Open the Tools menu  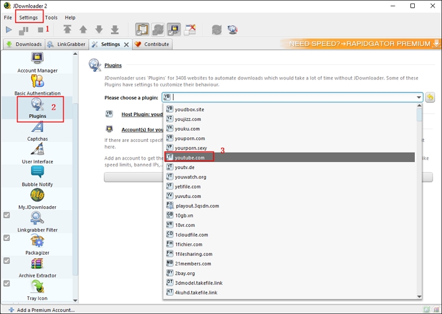pos(51,18)
